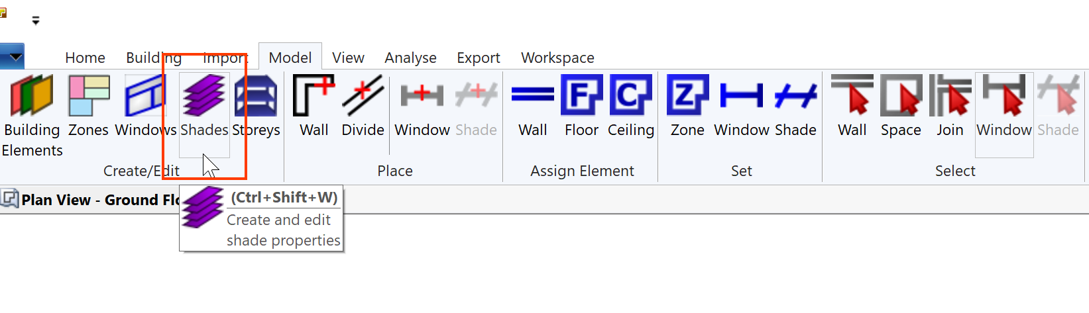The width and height of the screenshot is (1089, 313).
Task: Select the Place Wall tool
Action: pos(314,107)
